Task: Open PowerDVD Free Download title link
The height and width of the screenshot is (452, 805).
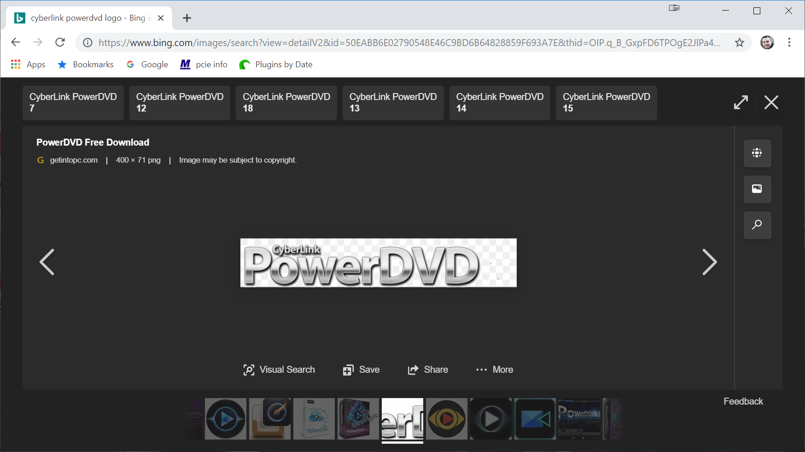Action: pyautogui.click(x=93, y=142)
